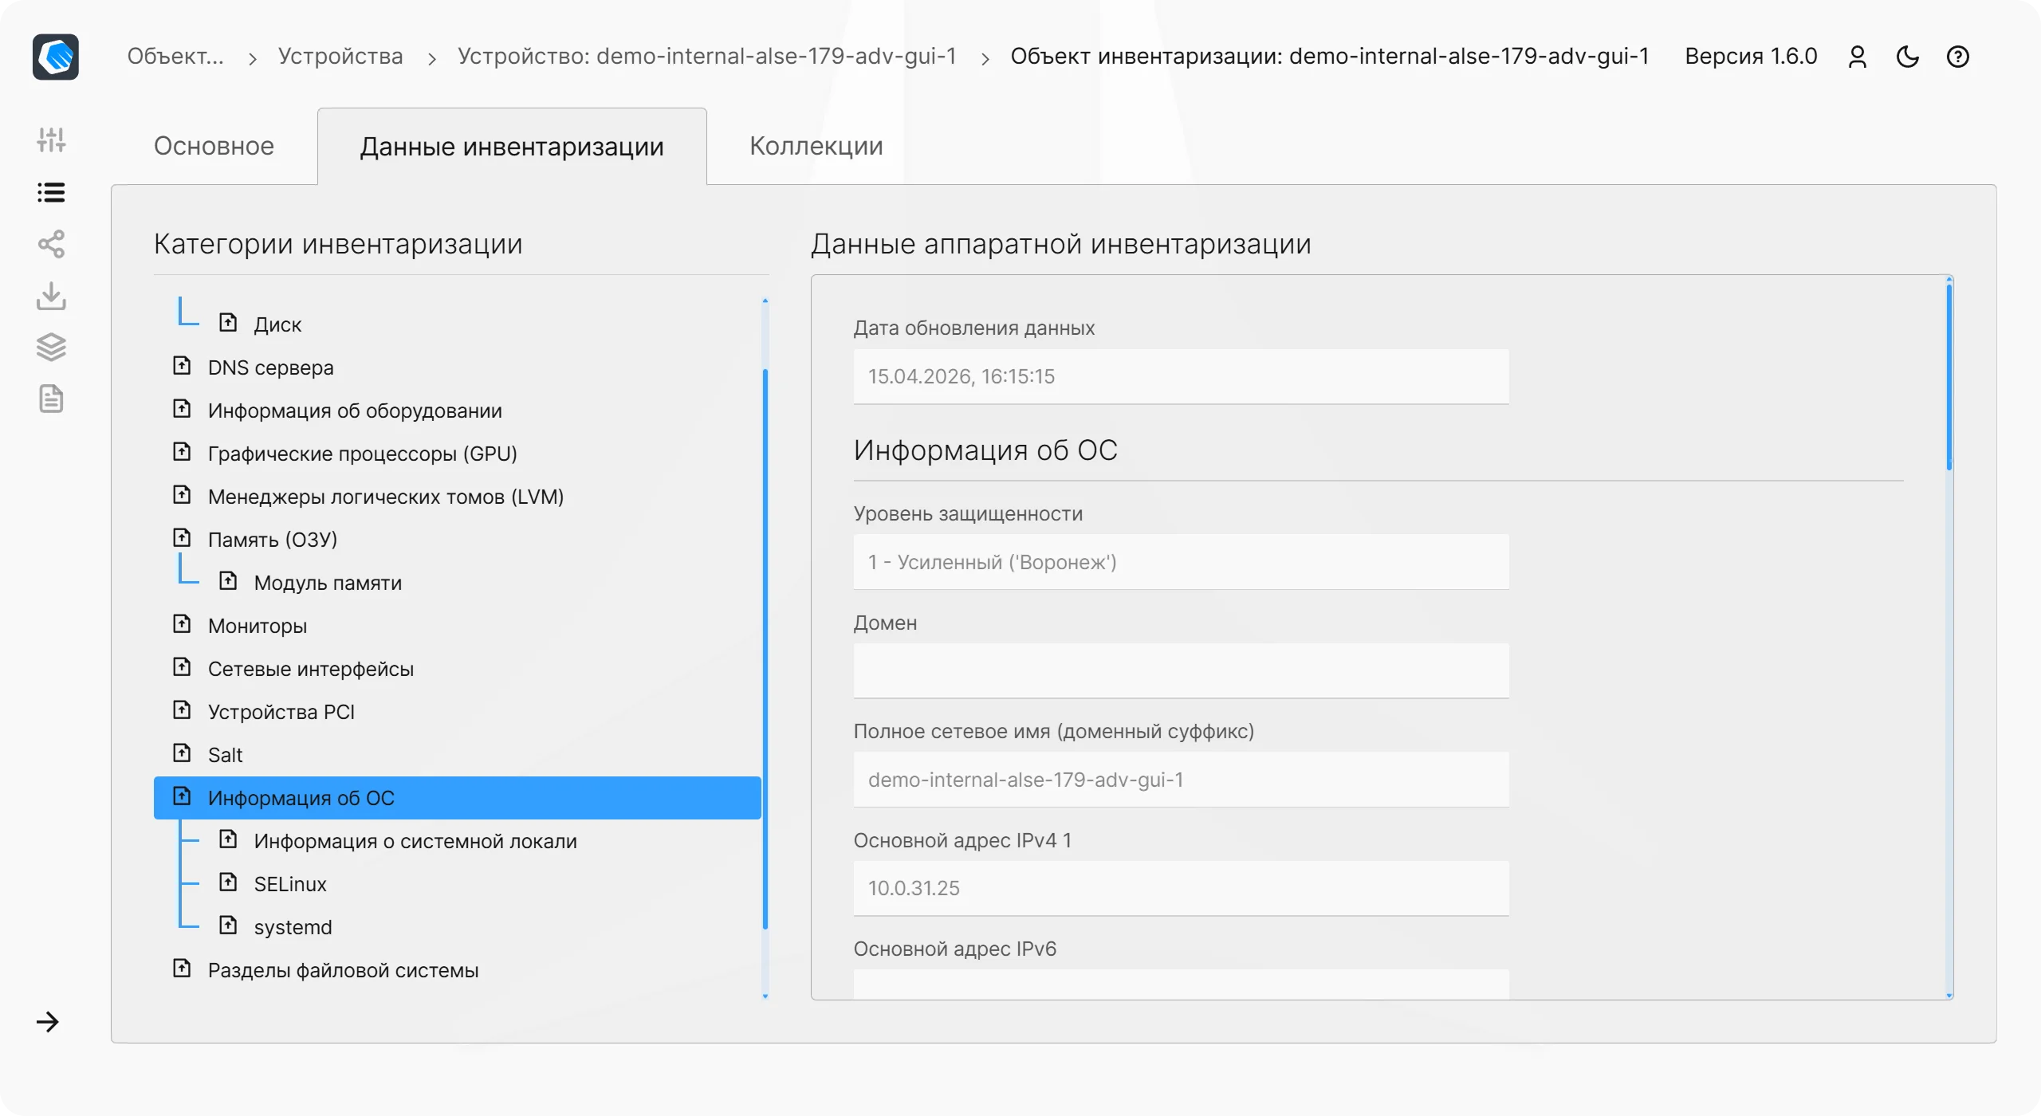The width and height of the screenshot is (2041, 1116).
Task: Click the hardware data panel scrollbar
Action: click(x=1949, y=377)
